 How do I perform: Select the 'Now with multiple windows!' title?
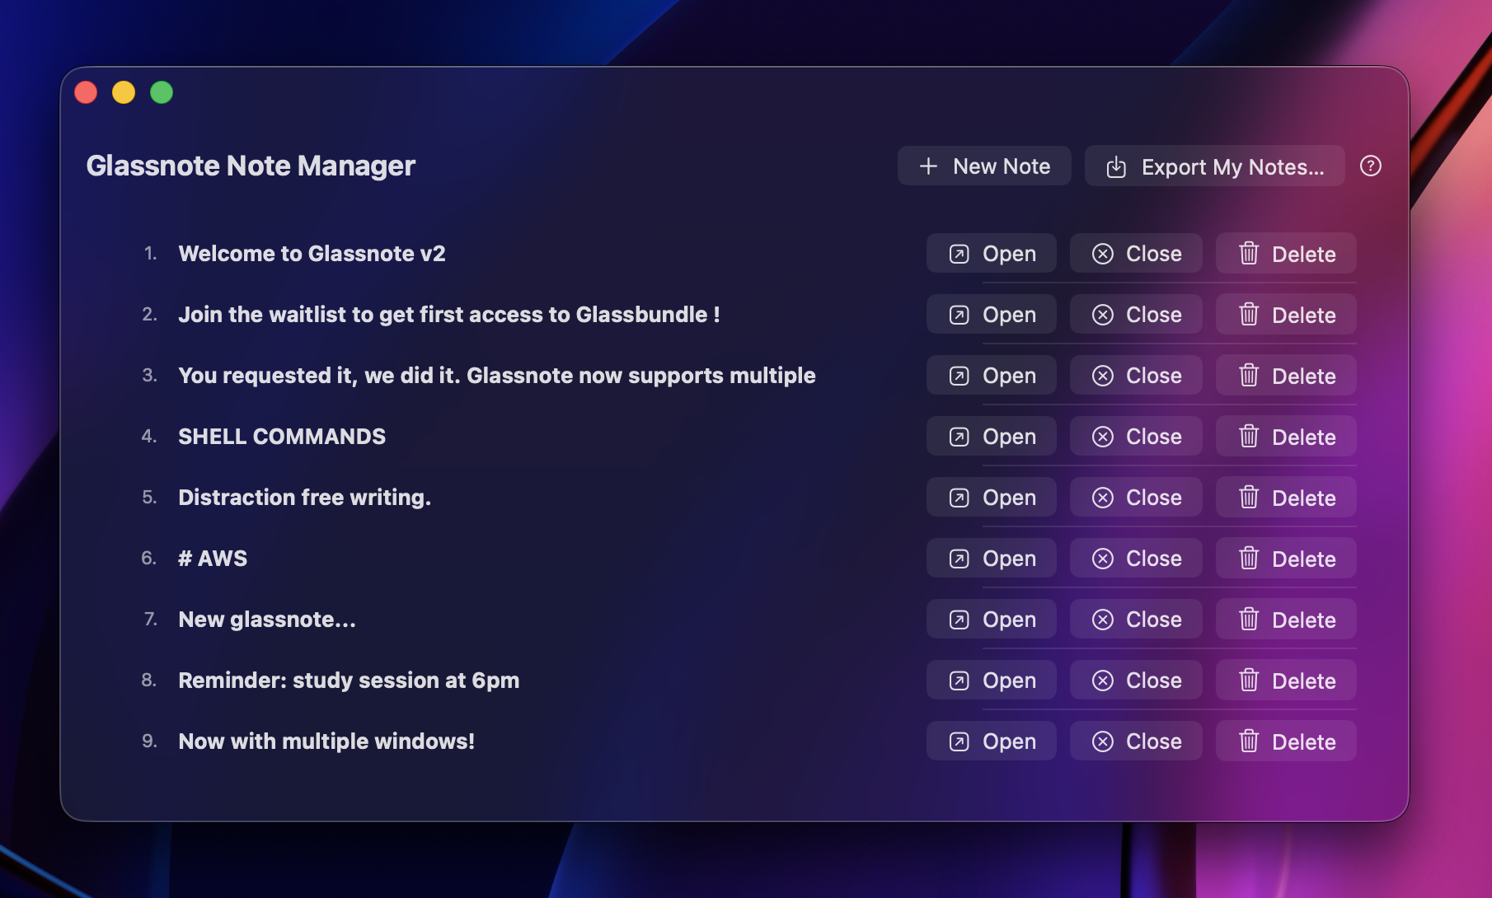326,741
